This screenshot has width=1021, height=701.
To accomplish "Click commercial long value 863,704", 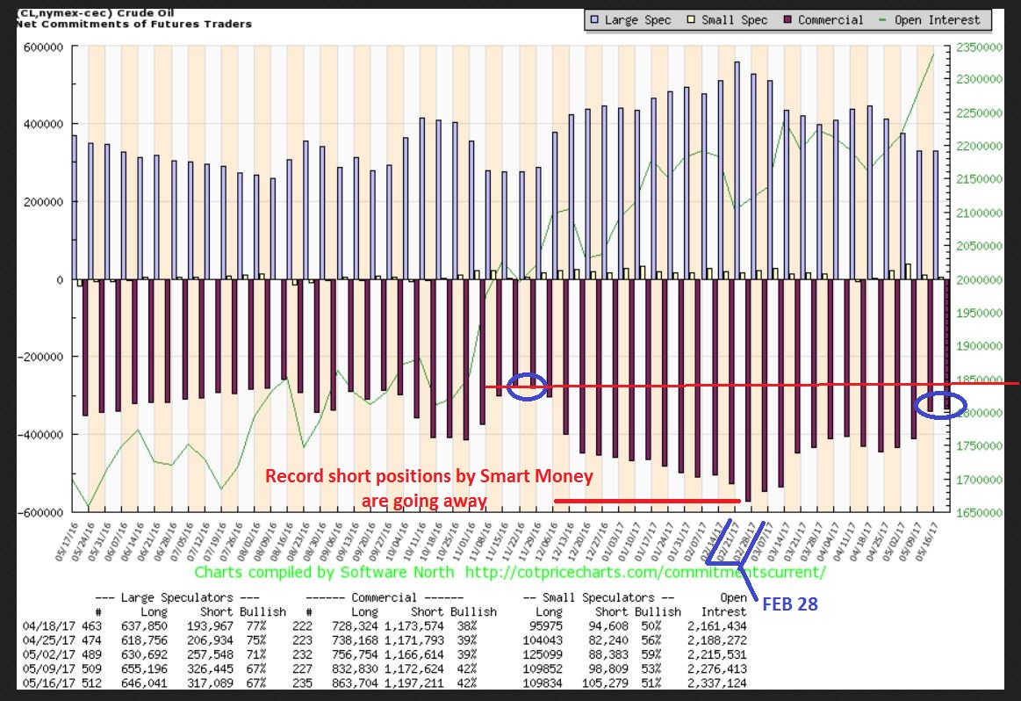I will [355, 683].
